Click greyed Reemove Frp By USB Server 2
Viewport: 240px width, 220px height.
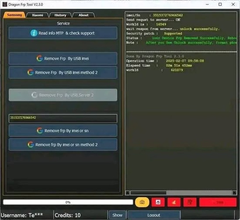point(63,95)
